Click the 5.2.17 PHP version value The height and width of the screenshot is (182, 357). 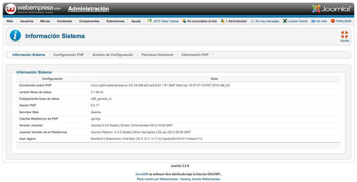[x=95, y=105]
